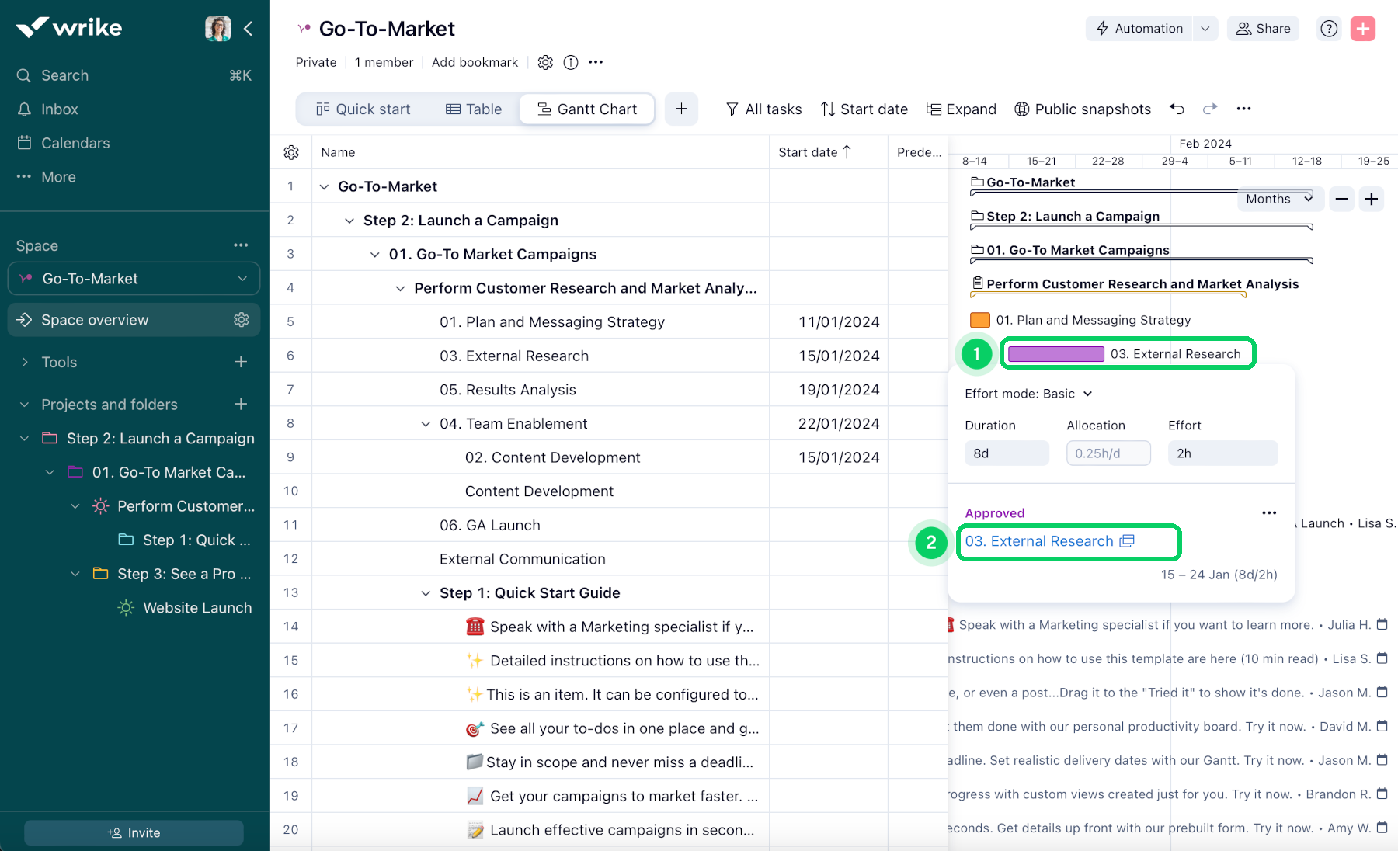Open the Months timescale dropdown
This screenshot has height=851, width=1398.
(1278, 199)
